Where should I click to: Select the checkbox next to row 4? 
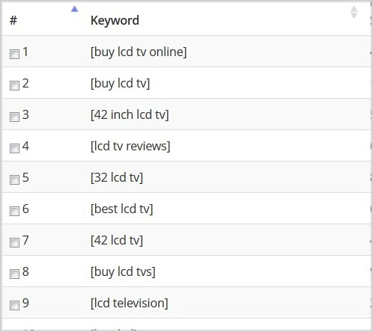pos(14,148)
